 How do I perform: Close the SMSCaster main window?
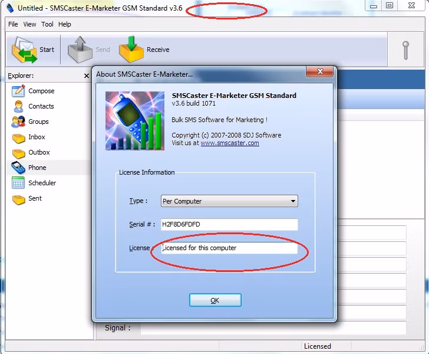click(x=411, y=6)
